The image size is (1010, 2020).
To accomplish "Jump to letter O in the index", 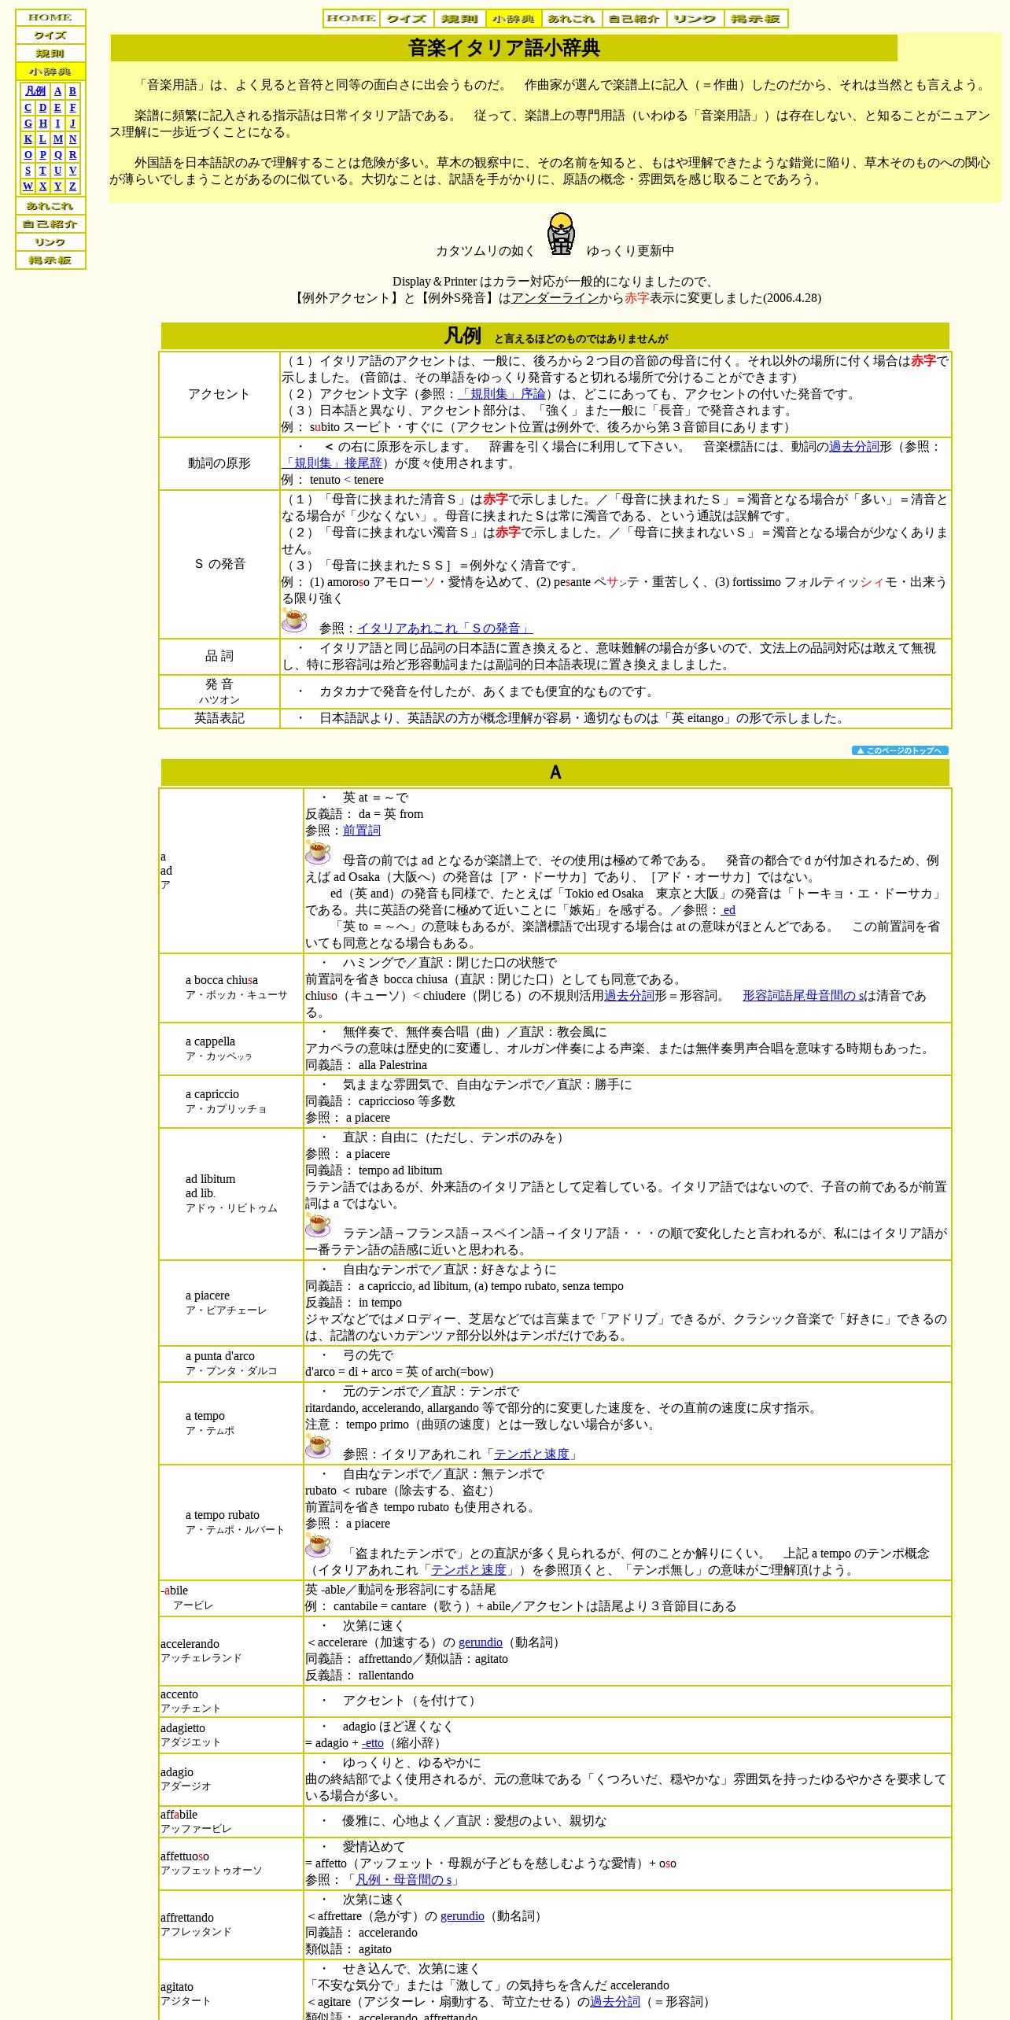I will (x=28, y=155).
